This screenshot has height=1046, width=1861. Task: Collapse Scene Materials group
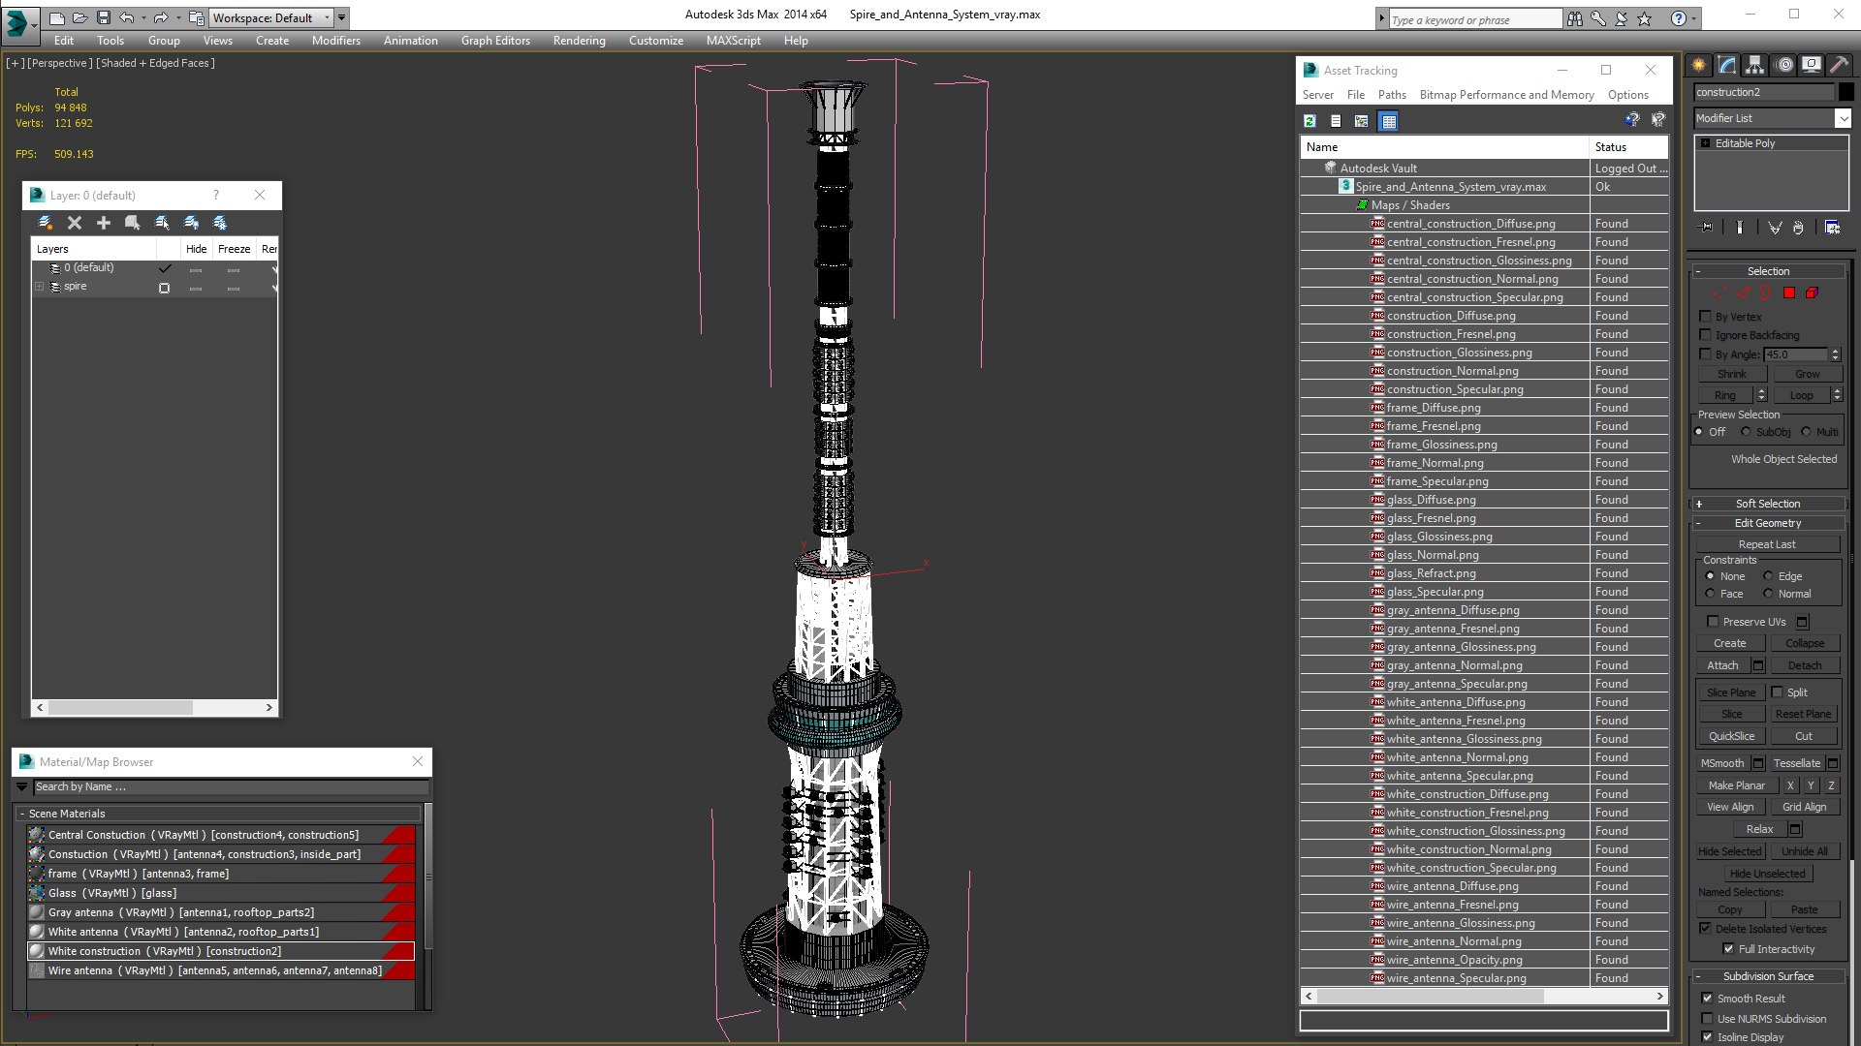[x=22, y=814]
